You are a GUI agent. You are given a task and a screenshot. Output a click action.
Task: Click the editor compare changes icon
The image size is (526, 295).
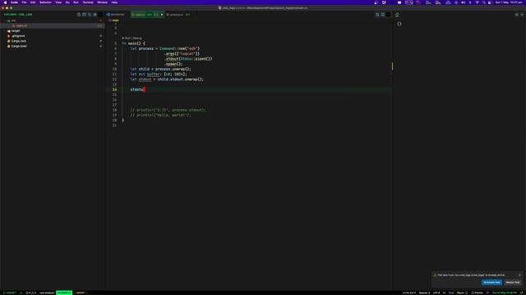(377, 15)
